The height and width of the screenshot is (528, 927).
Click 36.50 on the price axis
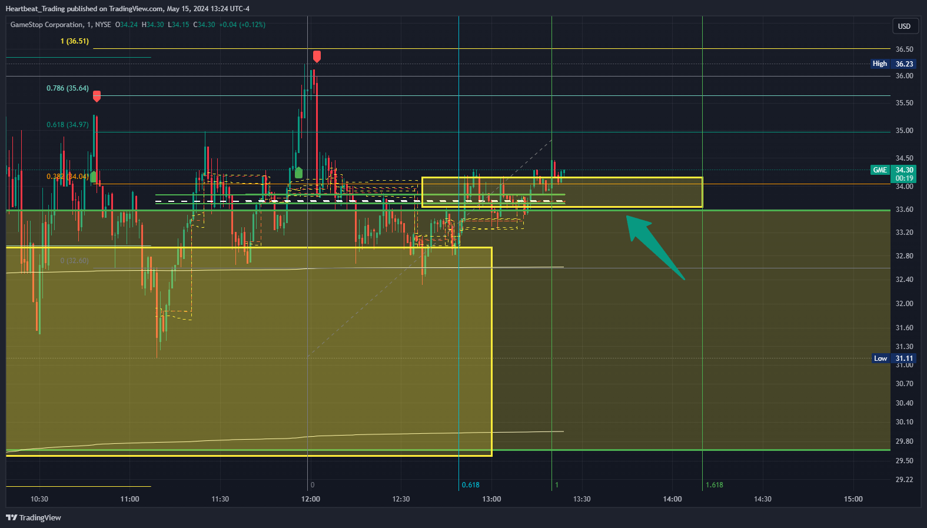click(x=904, y=49)
